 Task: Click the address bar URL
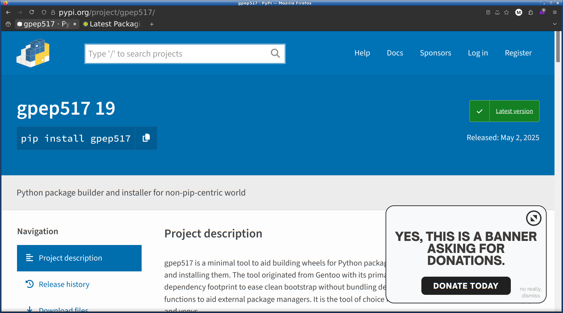(x=107, y=12)
